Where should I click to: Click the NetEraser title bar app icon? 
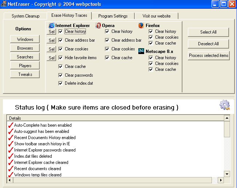point(3,4)
